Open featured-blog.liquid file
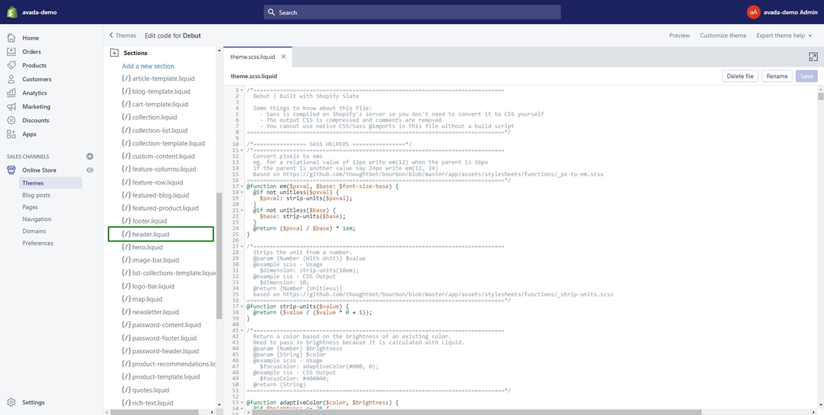This screenshot has width=824, height=415. click(x=155, y=195)
